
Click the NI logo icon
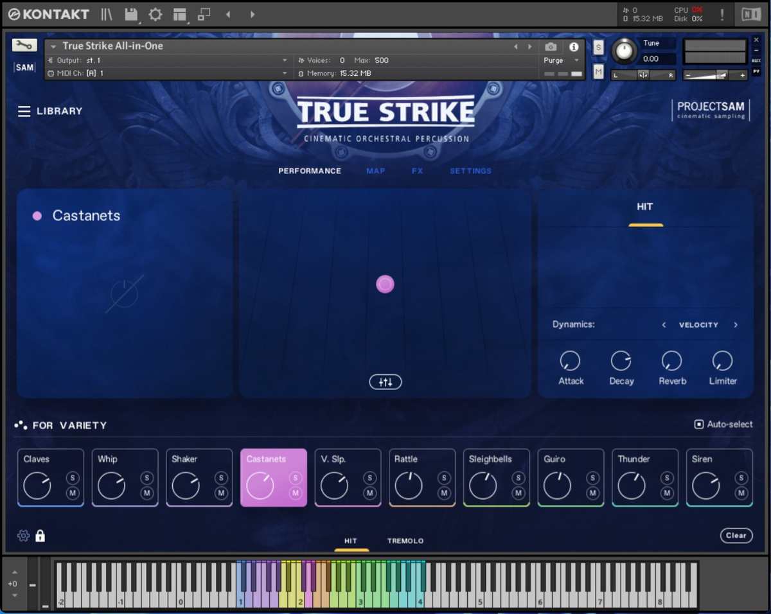tap(750, 14)
